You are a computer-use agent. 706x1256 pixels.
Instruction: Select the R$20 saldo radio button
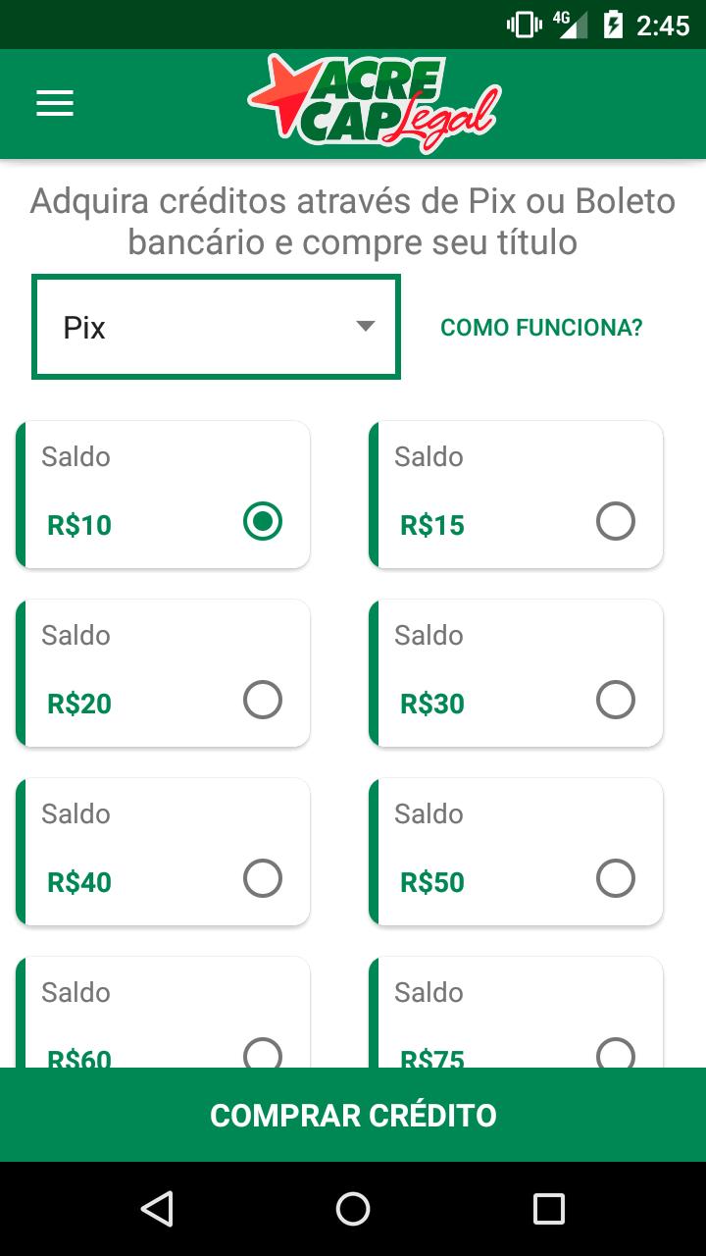click(263, 700)
